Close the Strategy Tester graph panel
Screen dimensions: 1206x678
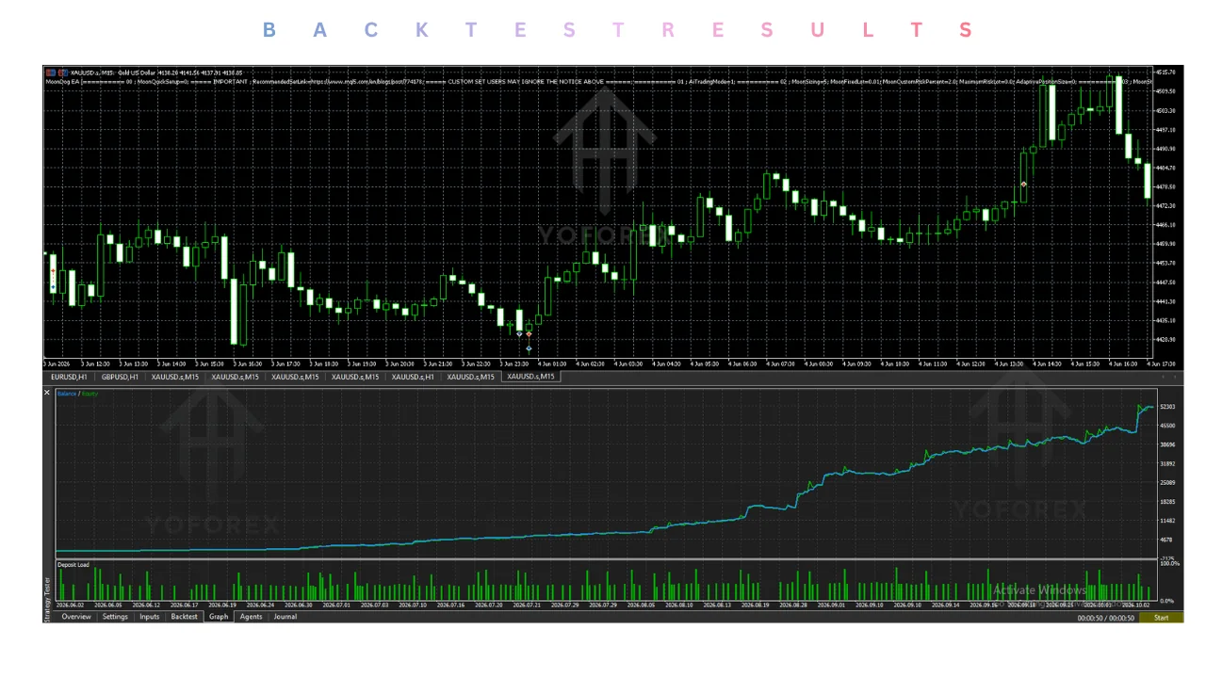47,393
